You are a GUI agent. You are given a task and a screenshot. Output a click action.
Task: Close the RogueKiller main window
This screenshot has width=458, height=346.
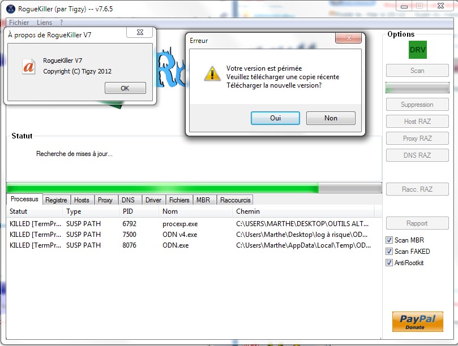click(441, 6)
